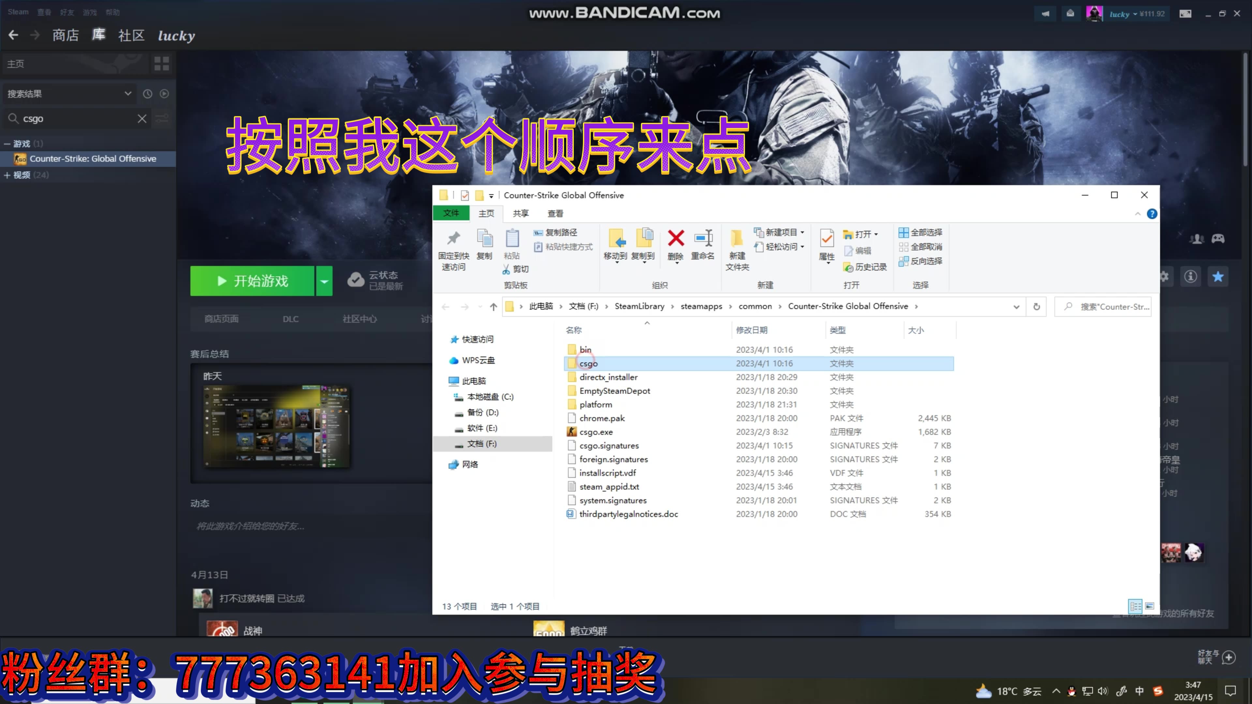Click the Copy icon in Explorer ribbon

(x=484, y=239)
